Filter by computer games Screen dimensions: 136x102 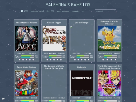(x=76, y=11)
